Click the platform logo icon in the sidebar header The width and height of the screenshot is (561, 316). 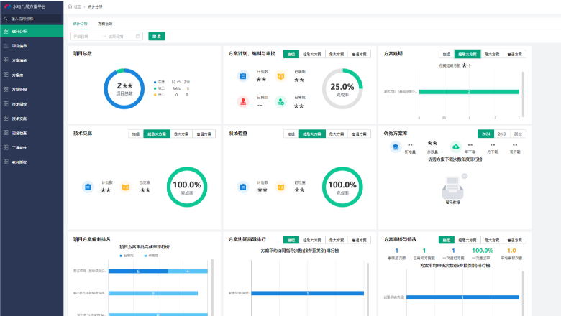click(x=6, y=6)
